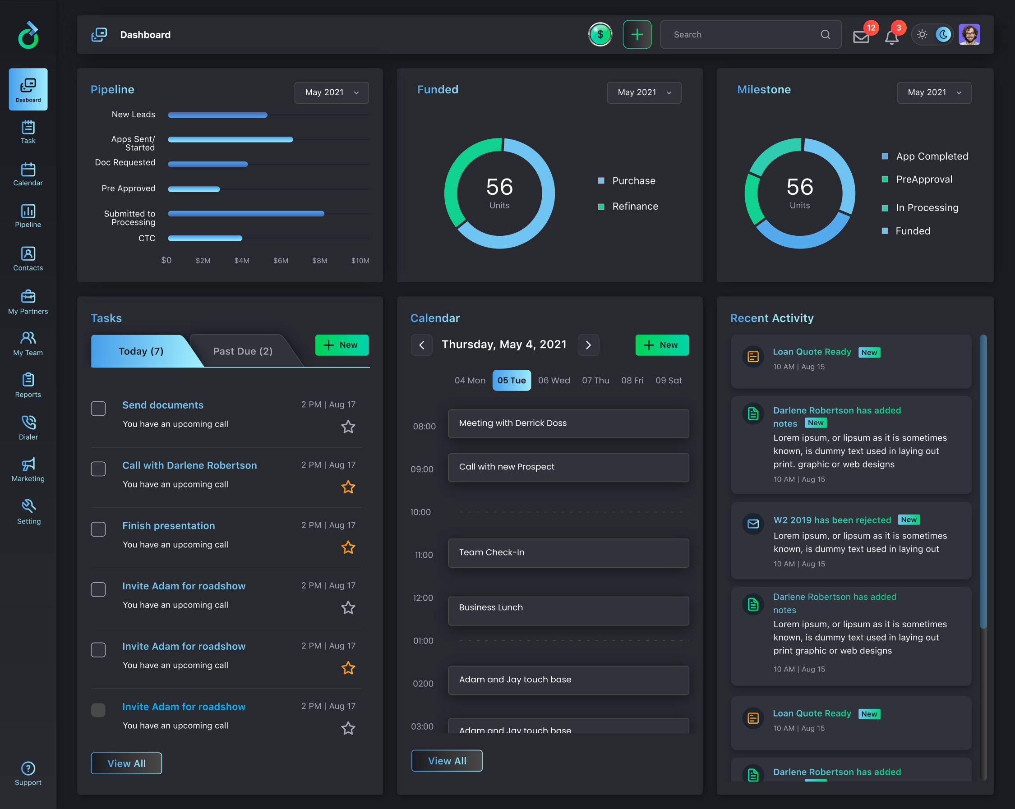Open the May 2021 dropdown in Pipeline panel

[331, 93]
